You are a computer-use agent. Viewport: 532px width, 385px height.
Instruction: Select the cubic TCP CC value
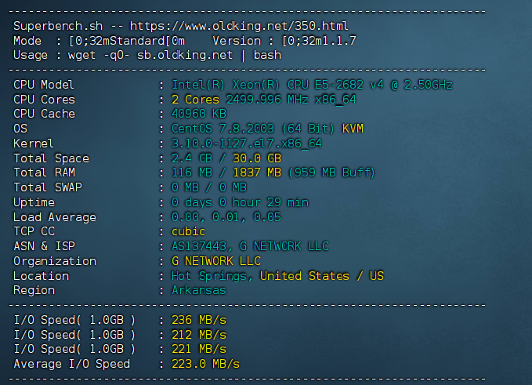(x=188, y=231)
